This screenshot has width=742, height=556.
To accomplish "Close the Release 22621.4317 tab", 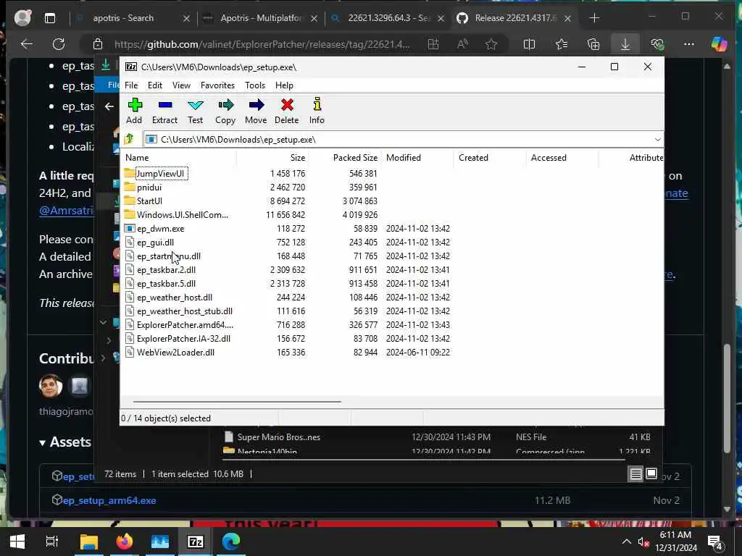I will coord(567,18).
